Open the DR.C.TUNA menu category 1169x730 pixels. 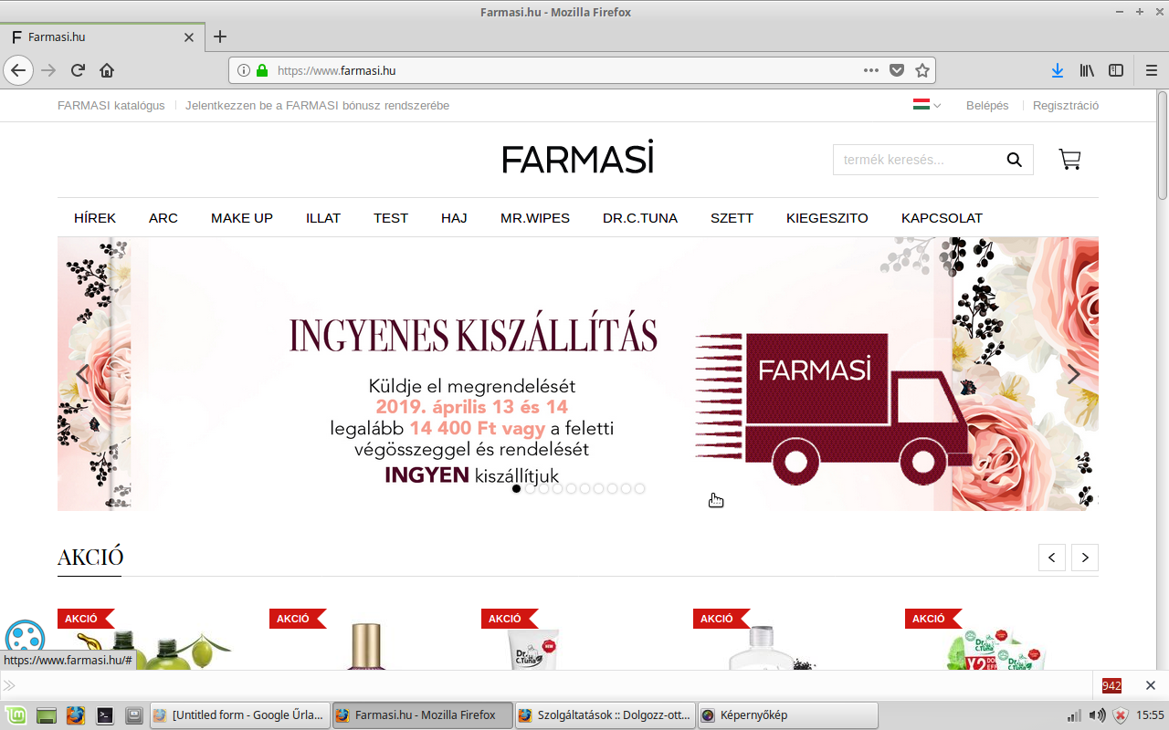pyautogui.click(x=640, y=218)
